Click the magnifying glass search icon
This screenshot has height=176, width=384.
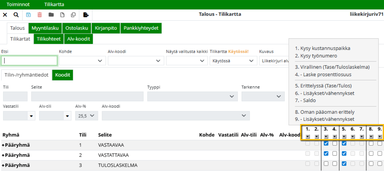(16, 15)
